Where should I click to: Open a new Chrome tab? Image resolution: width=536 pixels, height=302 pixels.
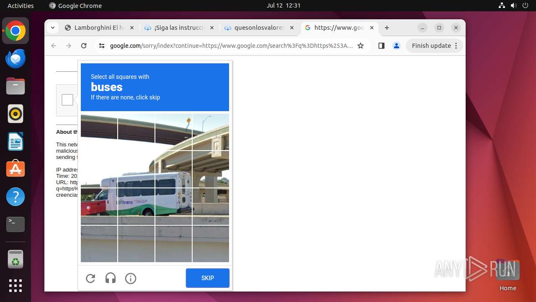[x=387, y=28]
